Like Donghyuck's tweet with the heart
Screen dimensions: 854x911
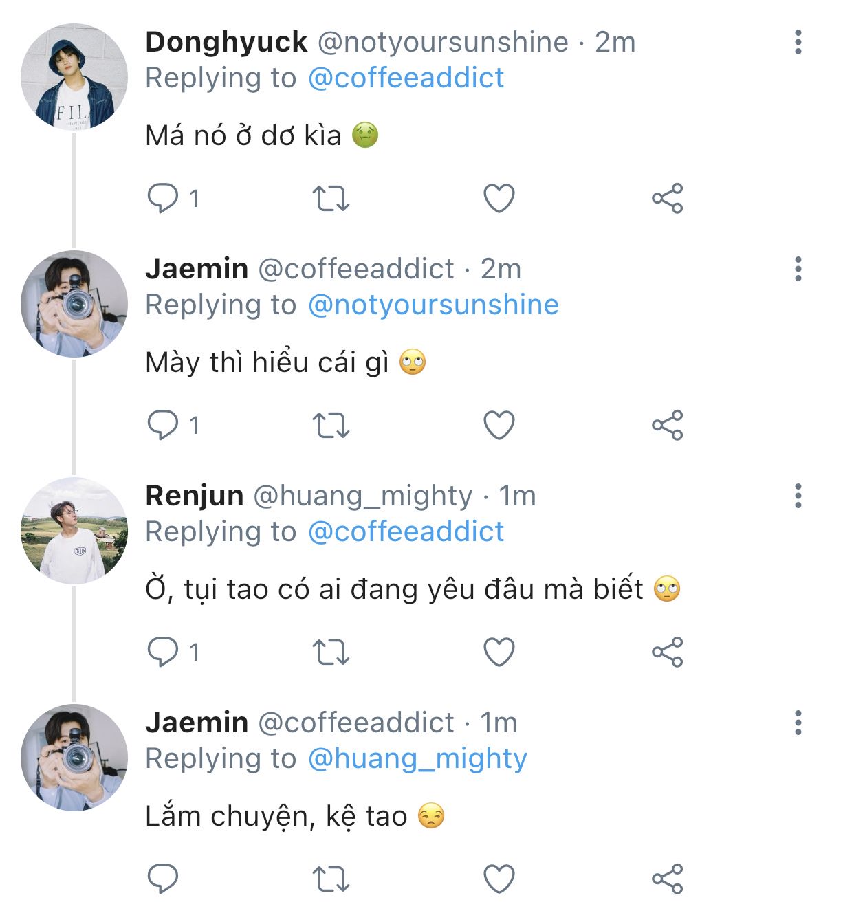499,199
